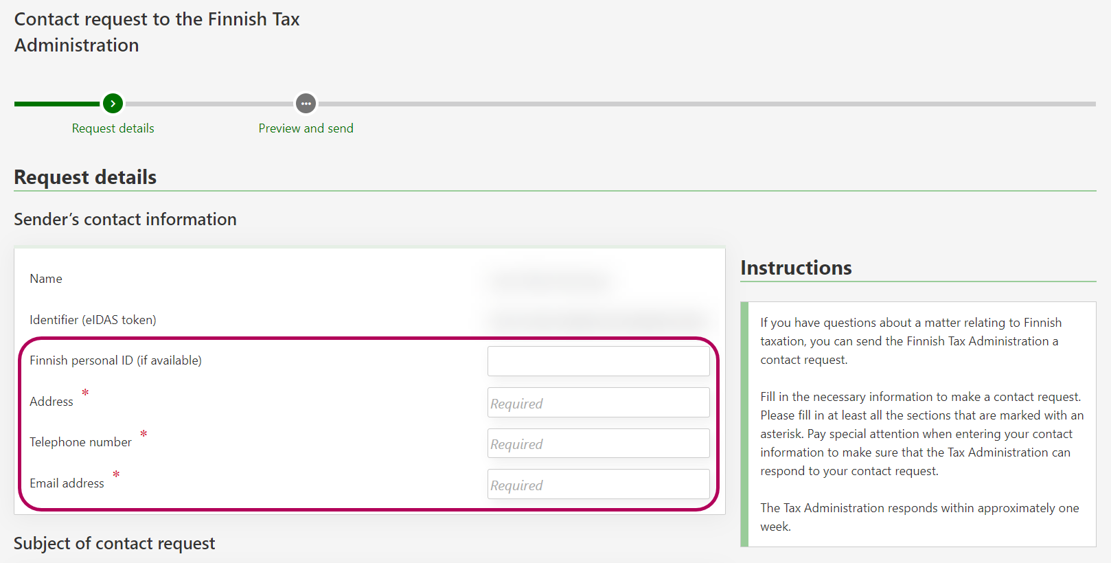Viewport: 1111px width, 563px height.
Task: Click the blurred Name value
Action: [x=549, y=280]
